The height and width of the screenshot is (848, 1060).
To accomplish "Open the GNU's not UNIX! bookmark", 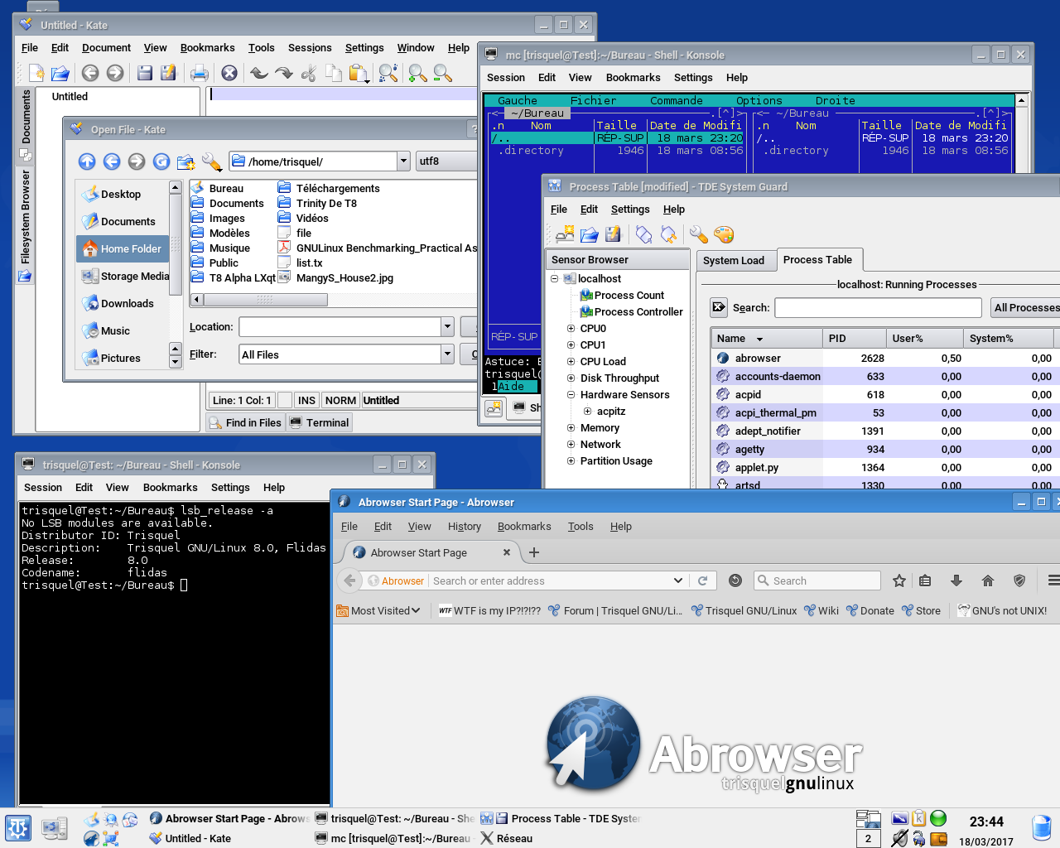I will click(1002, 610).
